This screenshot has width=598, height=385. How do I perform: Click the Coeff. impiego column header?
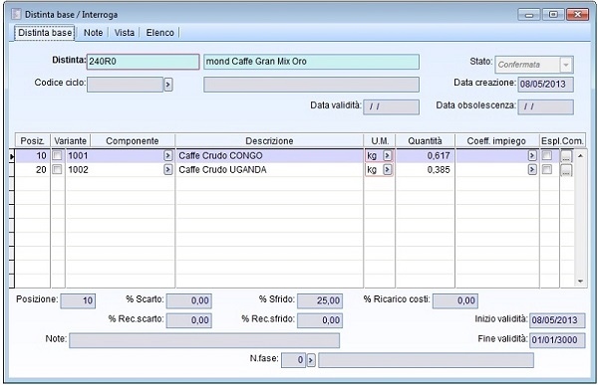(496, 141)
